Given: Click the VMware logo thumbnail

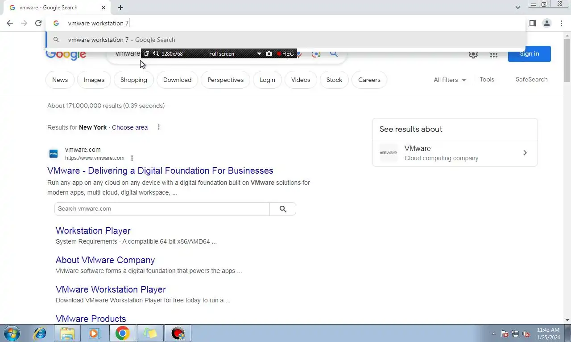Looking at the screenshot, I should [388, 153].
